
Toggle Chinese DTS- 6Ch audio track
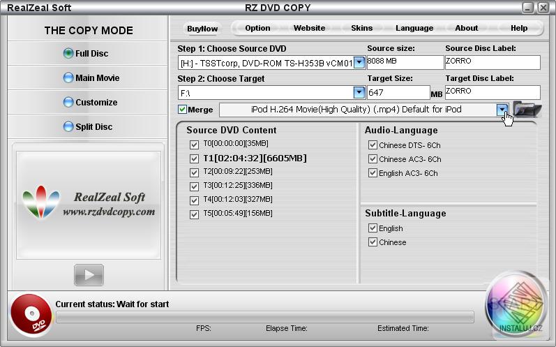[x=373, y=145]
